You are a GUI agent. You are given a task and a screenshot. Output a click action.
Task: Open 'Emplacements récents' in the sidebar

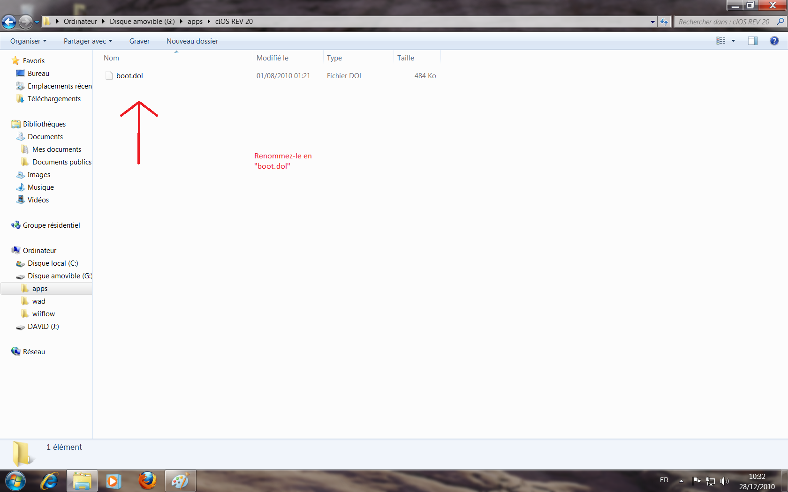point(60,86)
